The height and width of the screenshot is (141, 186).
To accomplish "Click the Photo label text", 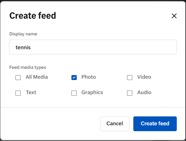I will tap(89, 77).
